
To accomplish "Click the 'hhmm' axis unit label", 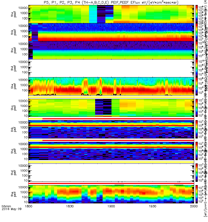I will tap(6, 206).
